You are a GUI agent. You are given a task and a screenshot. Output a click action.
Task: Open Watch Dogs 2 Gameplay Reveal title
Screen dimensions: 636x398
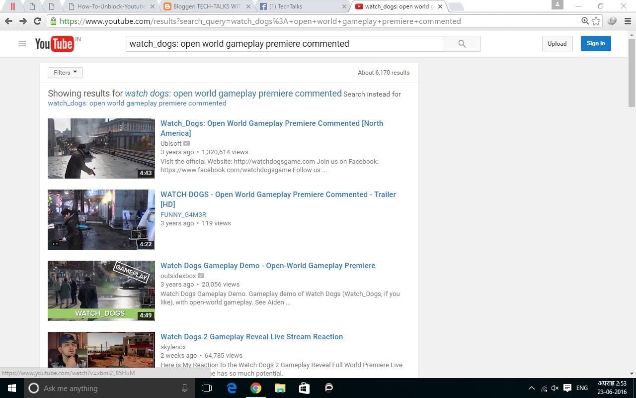point(251,337)
